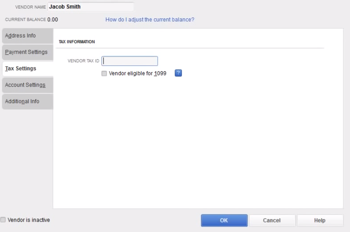Screen dimensions: 350x232
Task: Click the Vendor Name field containing Jacob Smith
Action: (x=91, y=7)
